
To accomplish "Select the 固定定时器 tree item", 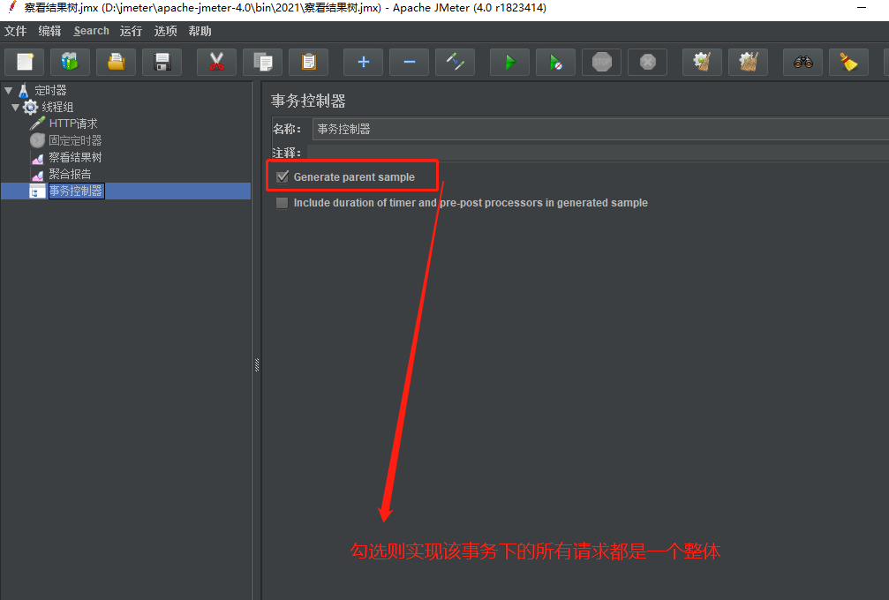I will (75, 140).
